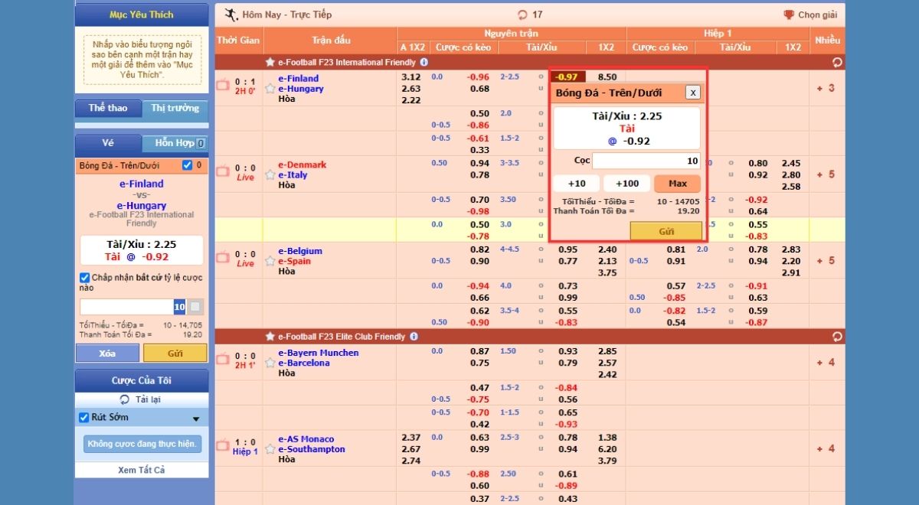Toggle Chấp nhận bất cứ tỷ lệ cược checkbox
The height and width of the screenshot is (505, 919).
coord(84,278)
